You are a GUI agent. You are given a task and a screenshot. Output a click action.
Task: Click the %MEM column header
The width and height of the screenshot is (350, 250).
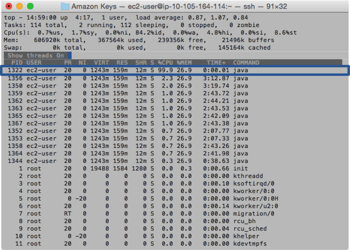(x=184, y=63)
